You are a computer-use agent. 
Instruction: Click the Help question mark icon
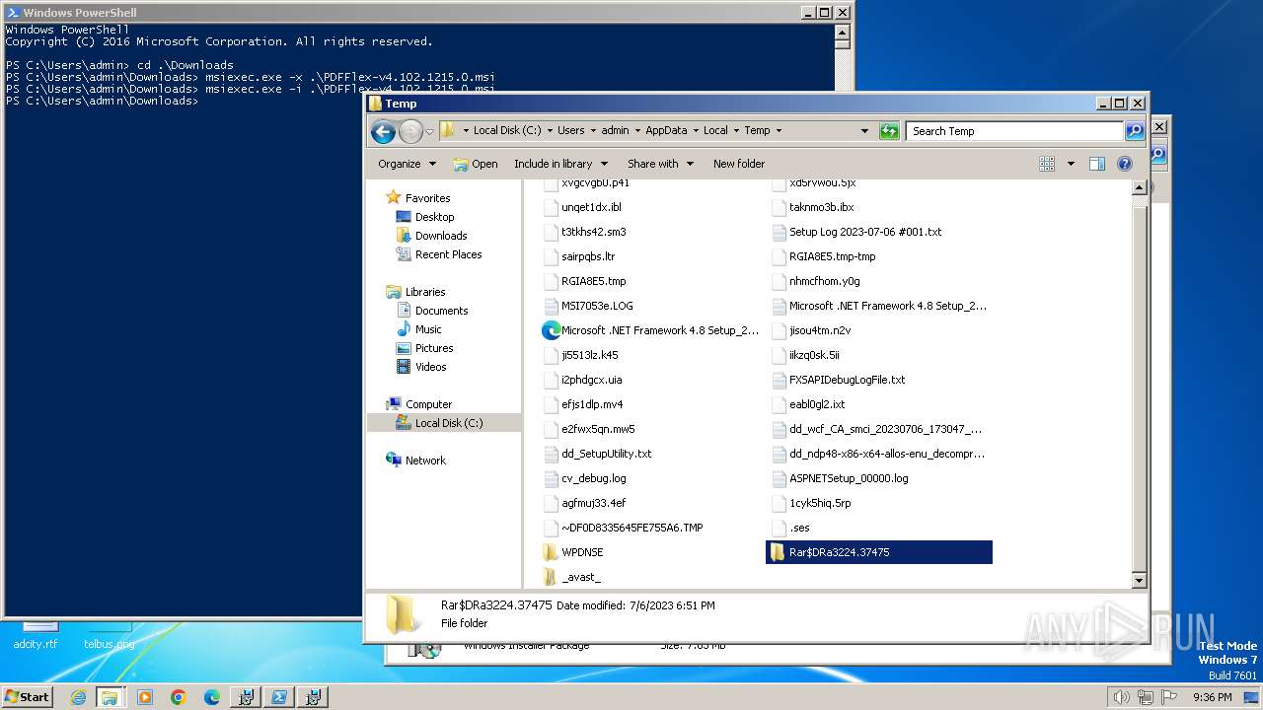[1124, 164]
